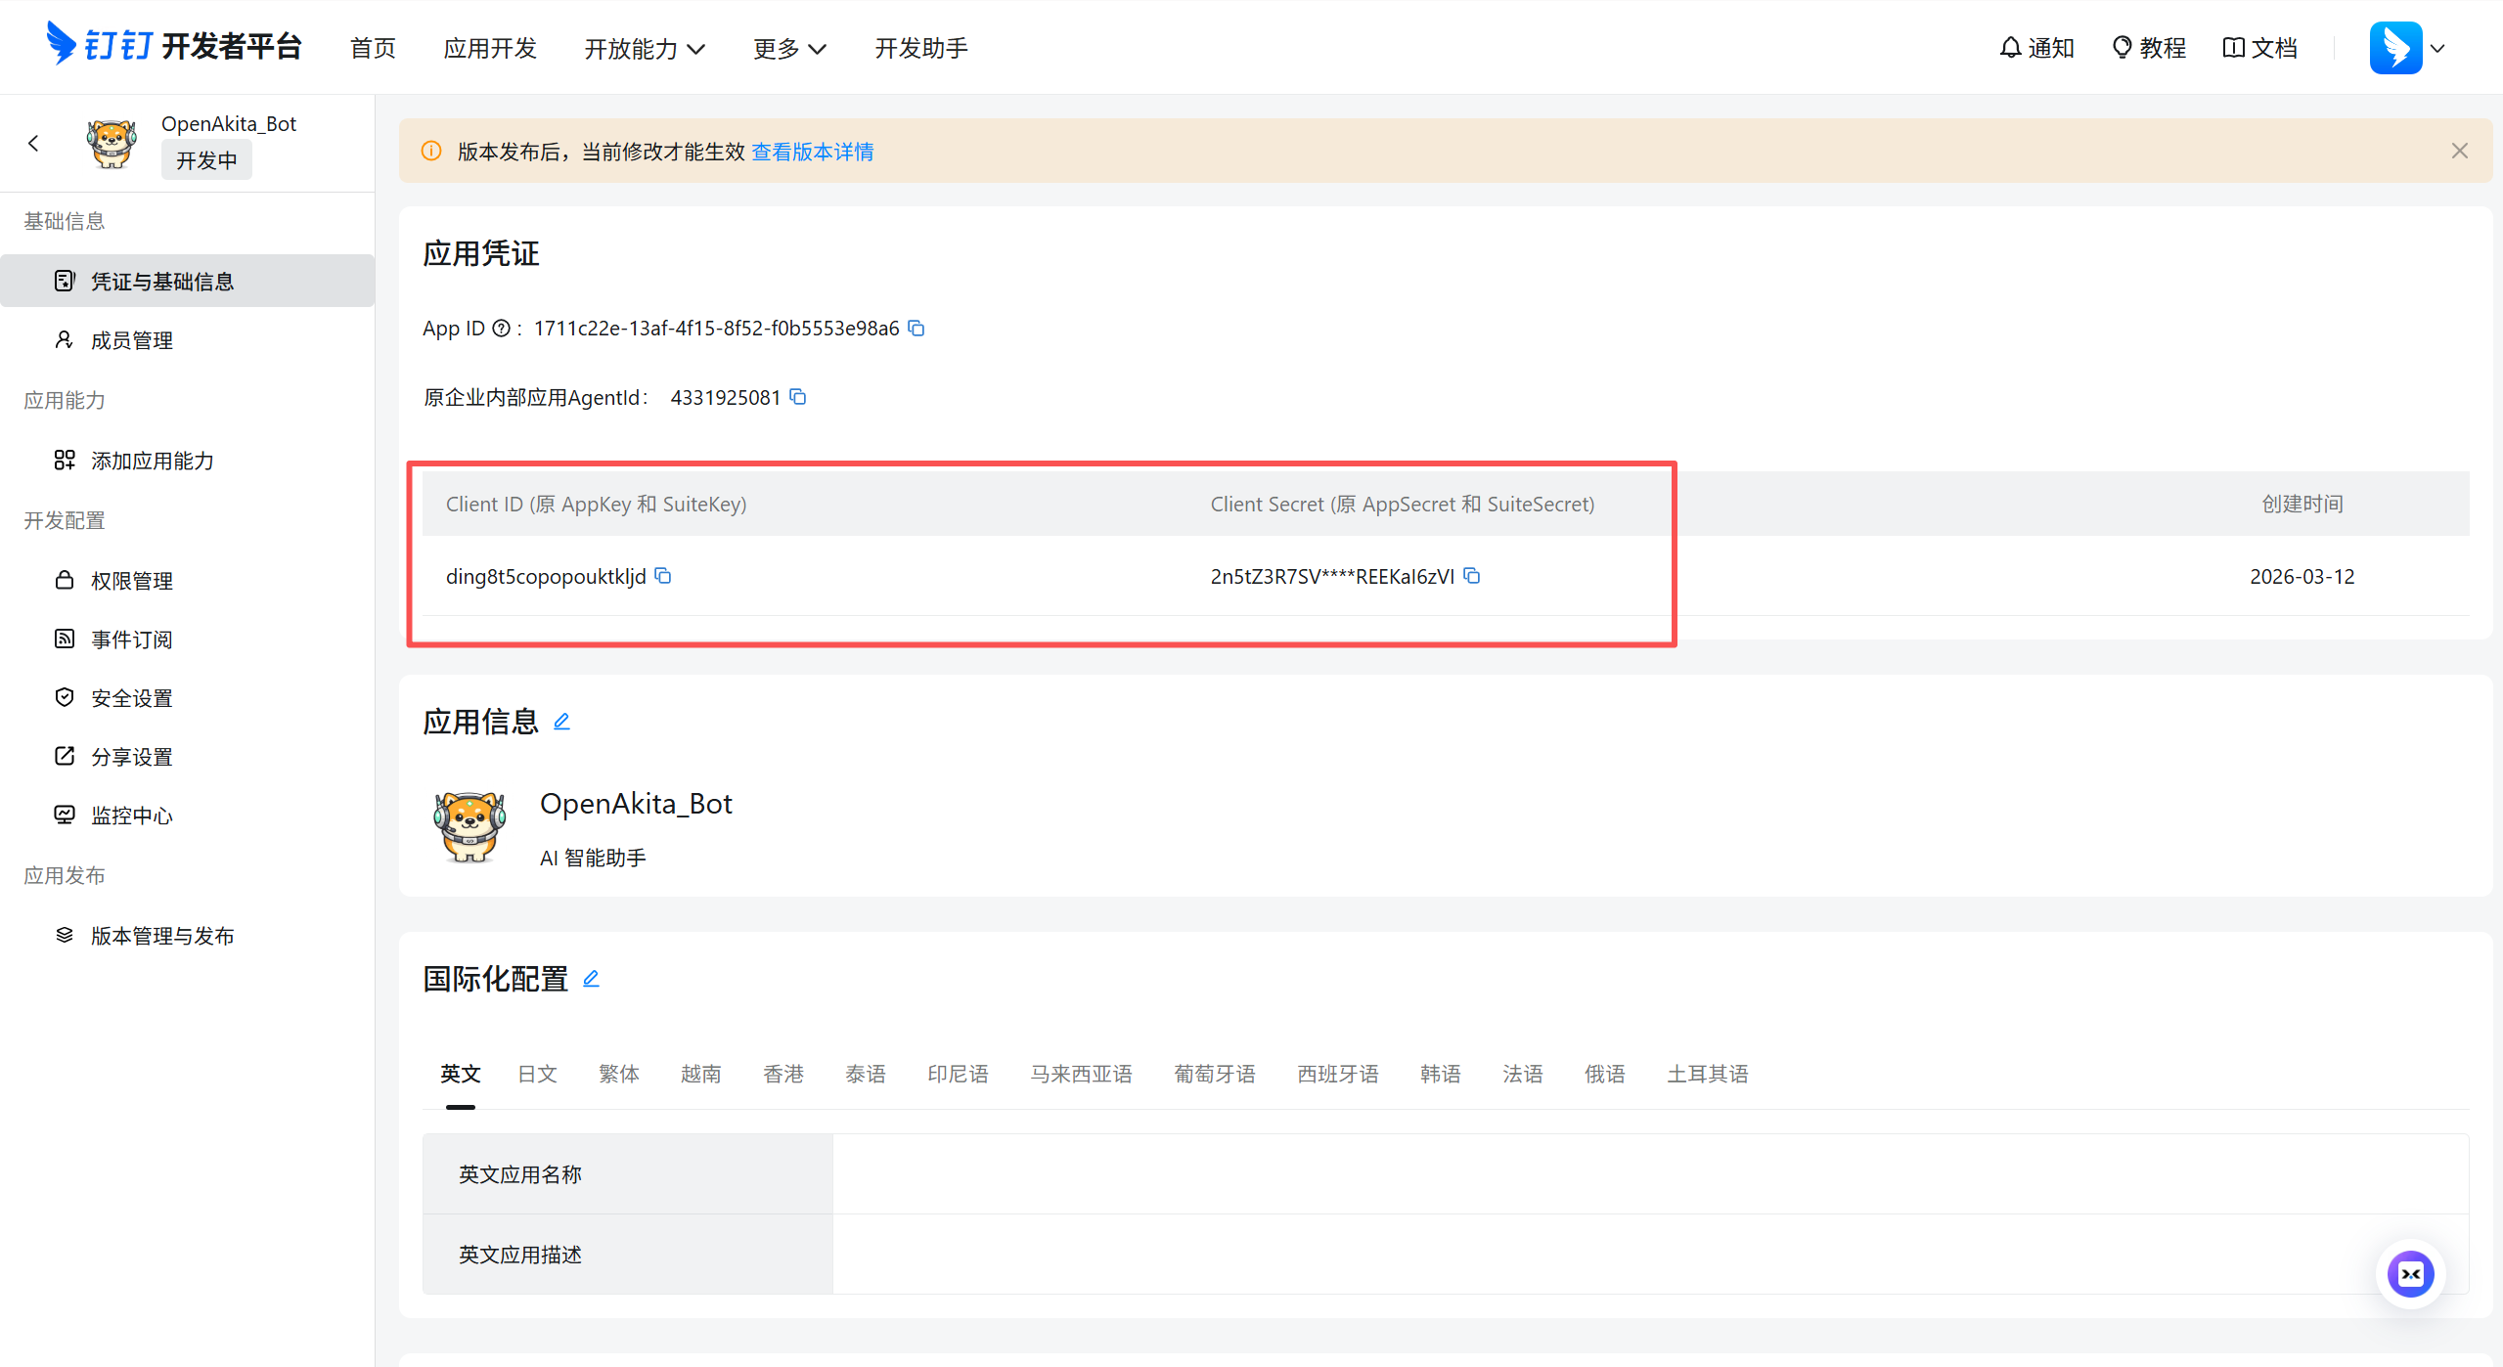Switch to the 日文 language tab

[x=537, y=1074]
